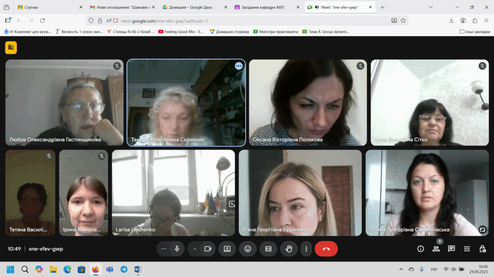This screenshot has width=494, height=277.
Task: Expand video settings chevron arrow
Action: click(195, 249)
